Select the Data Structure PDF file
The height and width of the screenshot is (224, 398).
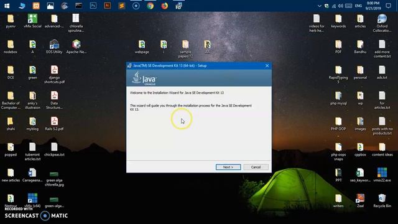coord(54,100)
